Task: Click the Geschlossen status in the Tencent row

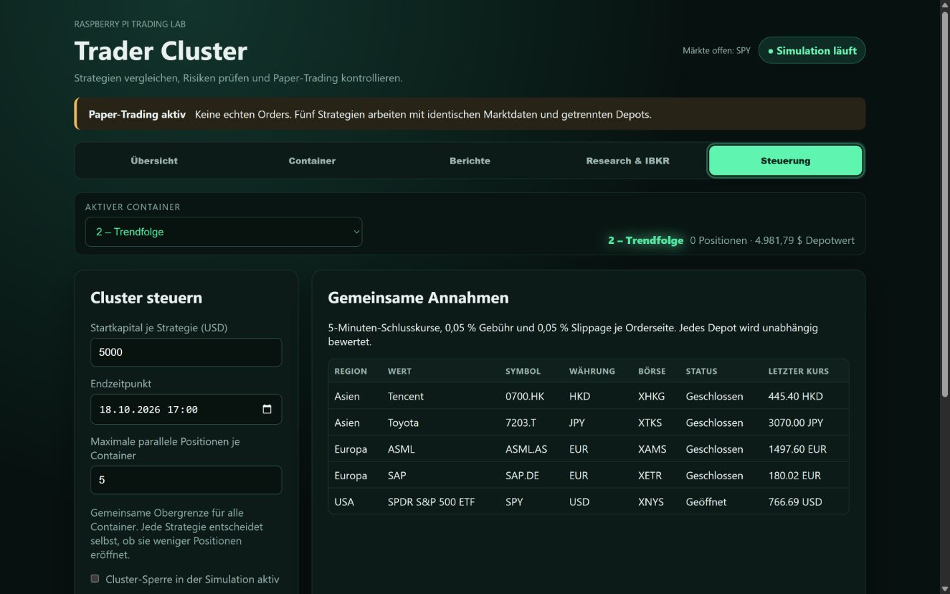Action: click(714, 396)
